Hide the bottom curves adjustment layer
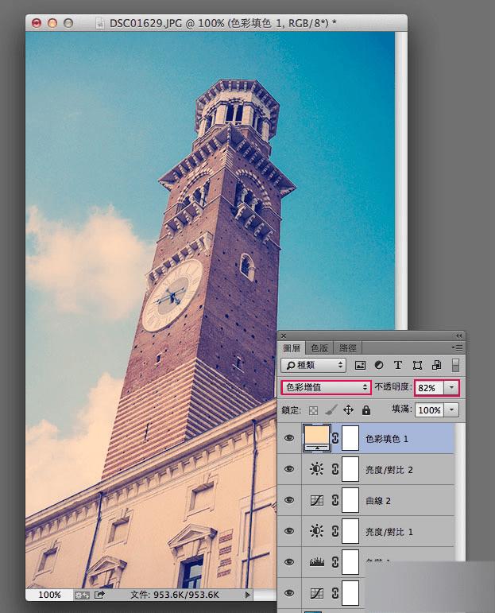 pos(289,593)
